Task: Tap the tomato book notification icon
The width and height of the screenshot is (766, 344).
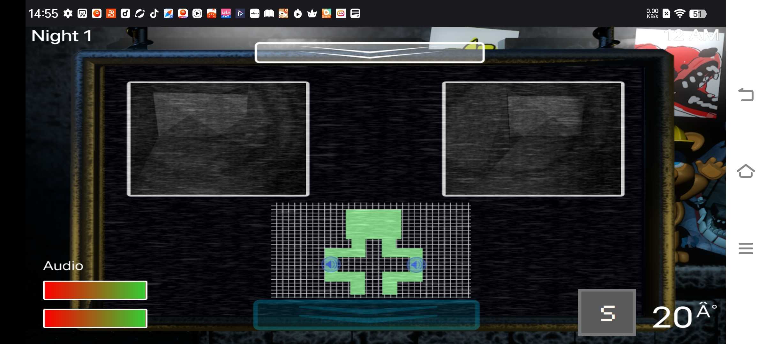Action: coord(212,13)
